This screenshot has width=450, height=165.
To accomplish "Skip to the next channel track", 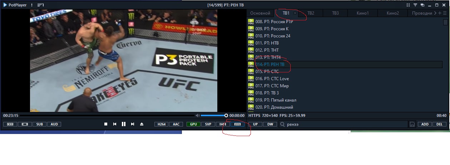I will coord(133,124).
